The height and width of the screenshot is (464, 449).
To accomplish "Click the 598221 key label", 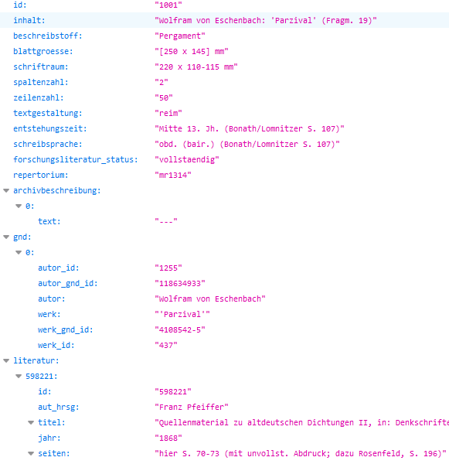I will 42,376.
